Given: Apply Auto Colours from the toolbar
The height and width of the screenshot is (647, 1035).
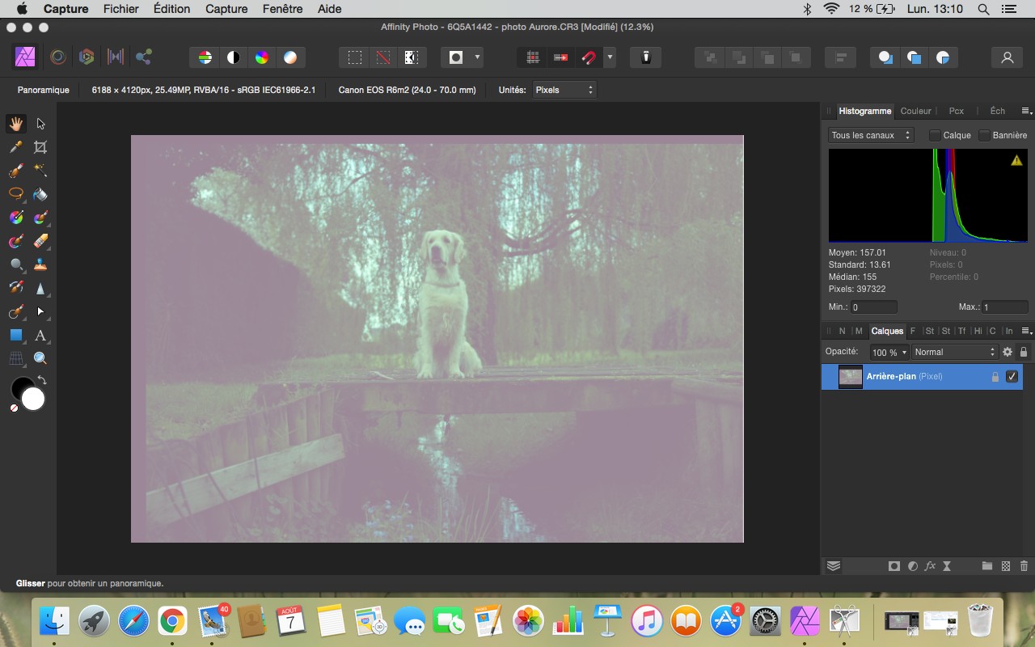Looking at the screenshot, I should (x=262, y=57).
